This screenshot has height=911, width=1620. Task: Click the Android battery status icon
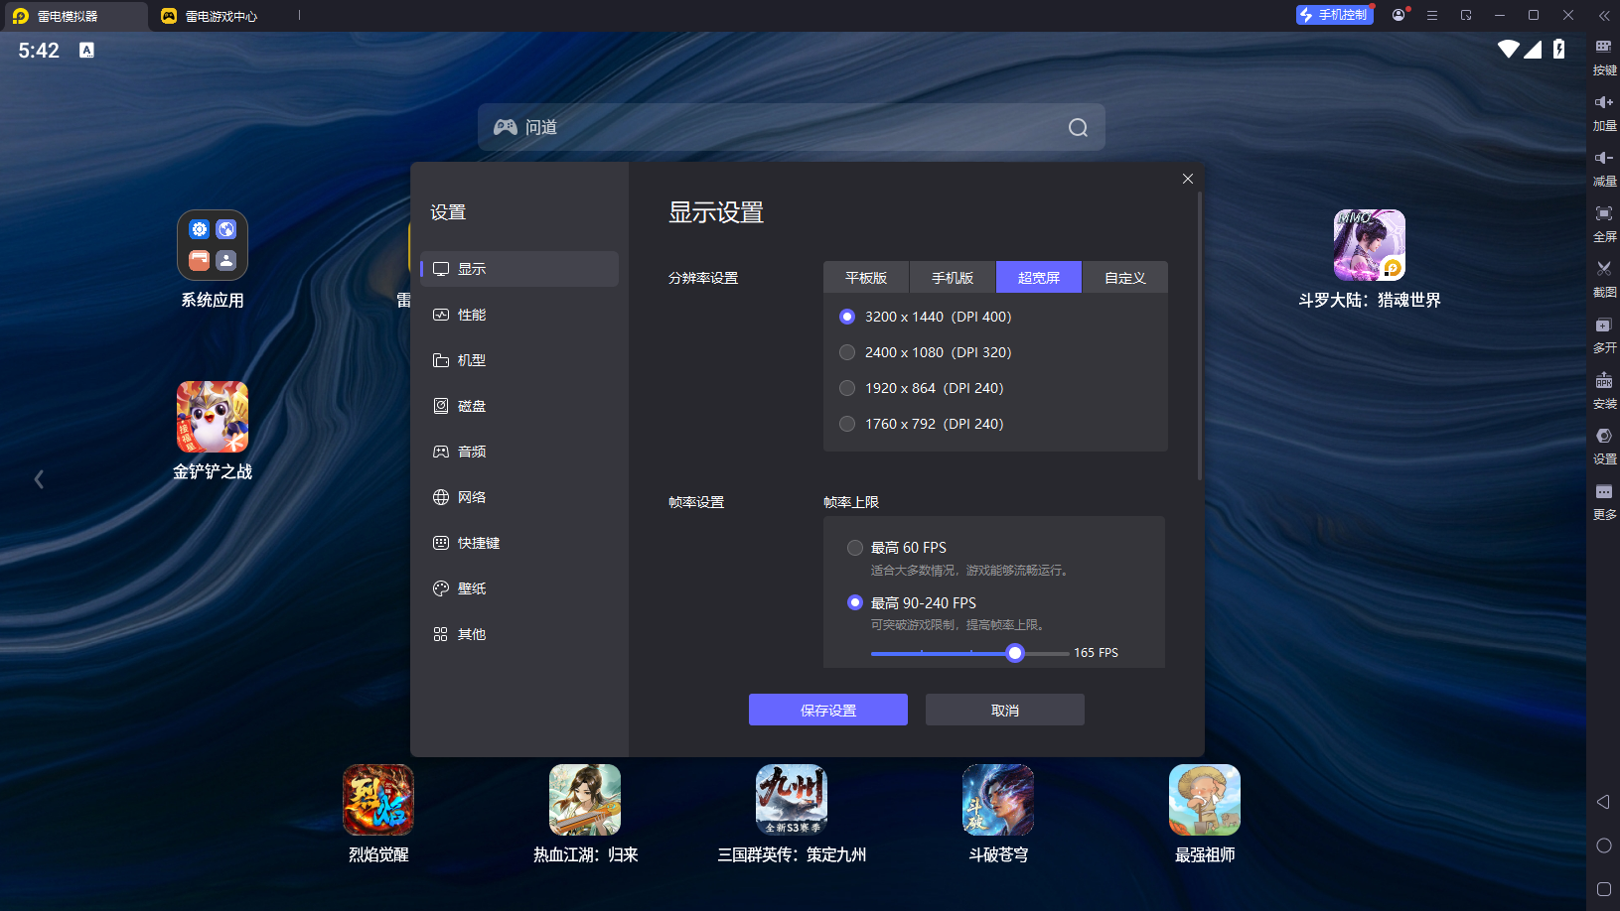[x=1559, y=49]
